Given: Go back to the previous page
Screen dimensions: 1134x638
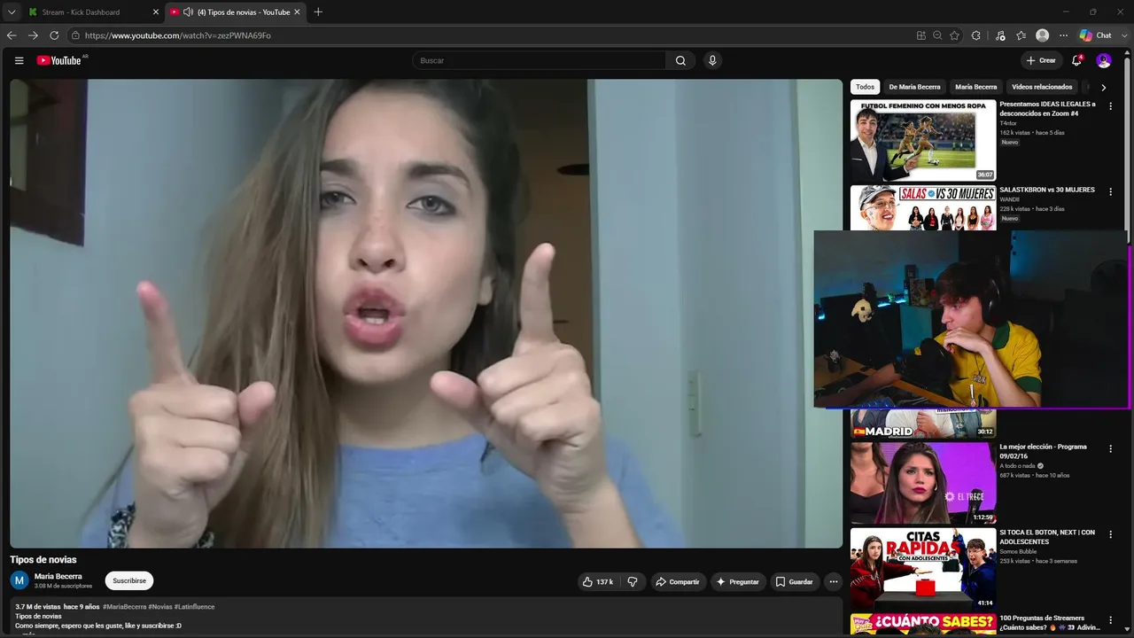Looking at the screenshot, I should pyautogui.click(x=12, y=35).
